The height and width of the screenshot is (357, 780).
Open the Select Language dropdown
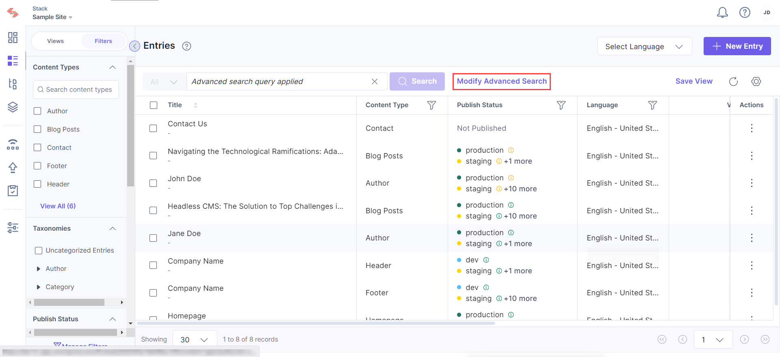[x=645, y=46]
